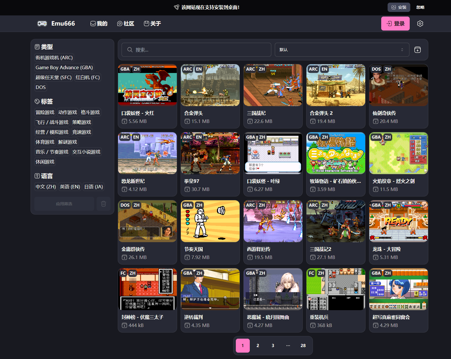This screenshot has width=451, height=359.
Task: Open the 关于 menu item
Action: (x=152, y=24)
